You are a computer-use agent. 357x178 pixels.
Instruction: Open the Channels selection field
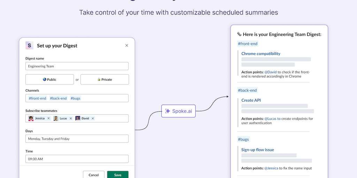[x=105, y=98]
